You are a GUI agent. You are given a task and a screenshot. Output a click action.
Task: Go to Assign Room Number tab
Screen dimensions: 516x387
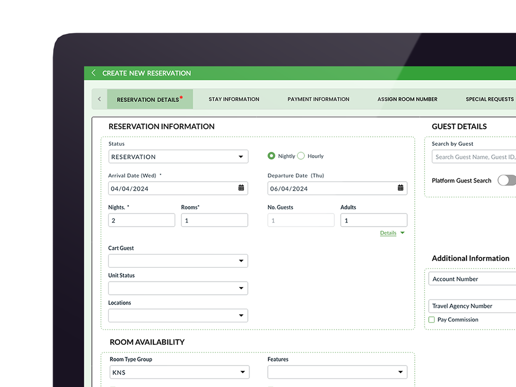pos(408,99)
